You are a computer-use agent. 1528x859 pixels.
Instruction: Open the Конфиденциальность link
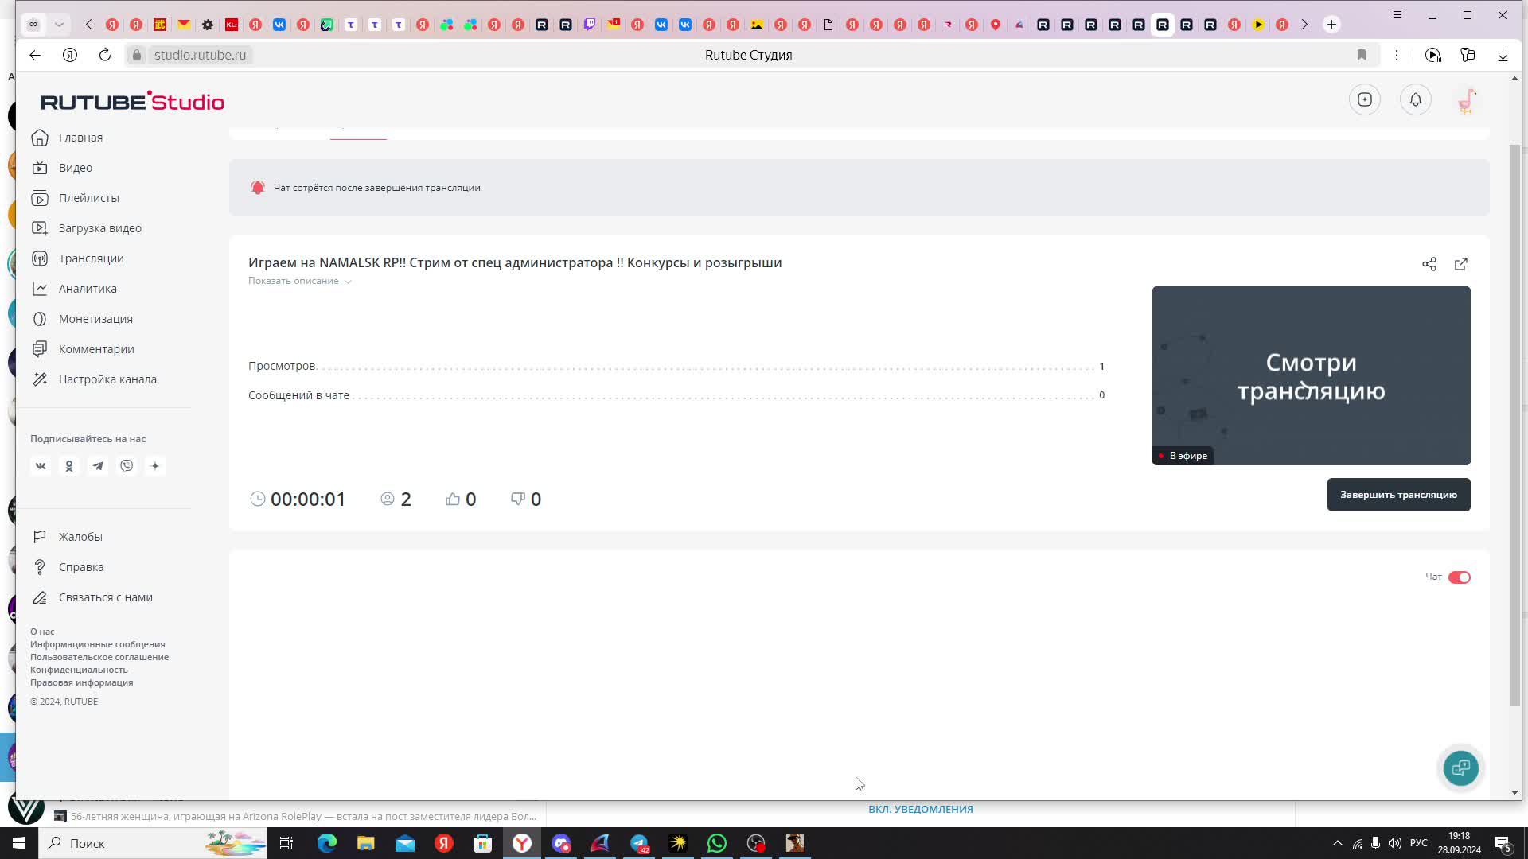pos(79,670)
